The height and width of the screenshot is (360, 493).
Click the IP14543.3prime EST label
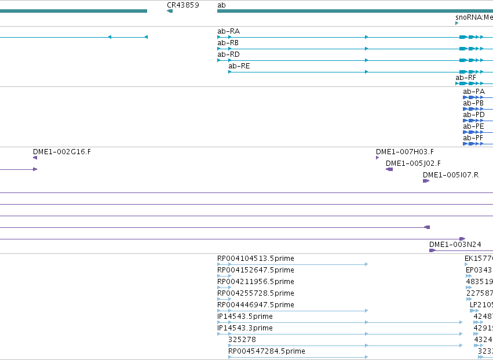click(245, 328)
